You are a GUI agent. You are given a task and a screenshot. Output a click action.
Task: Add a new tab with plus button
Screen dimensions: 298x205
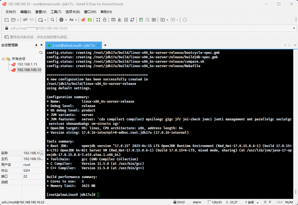(105, 45)
